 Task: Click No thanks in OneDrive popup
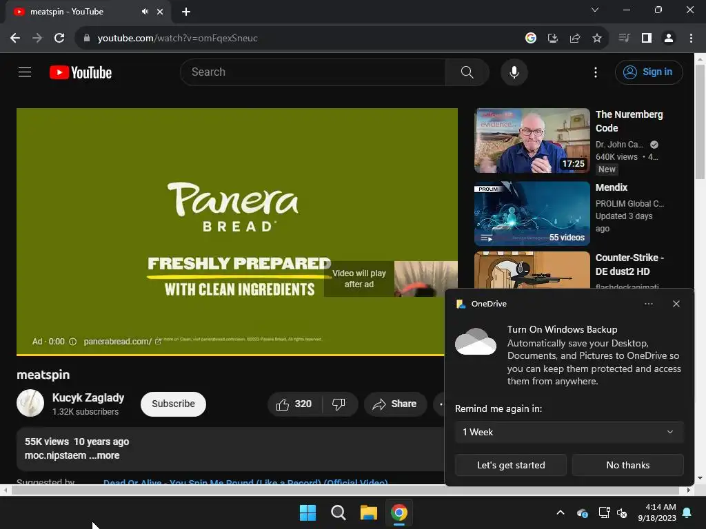coord(627,465)
